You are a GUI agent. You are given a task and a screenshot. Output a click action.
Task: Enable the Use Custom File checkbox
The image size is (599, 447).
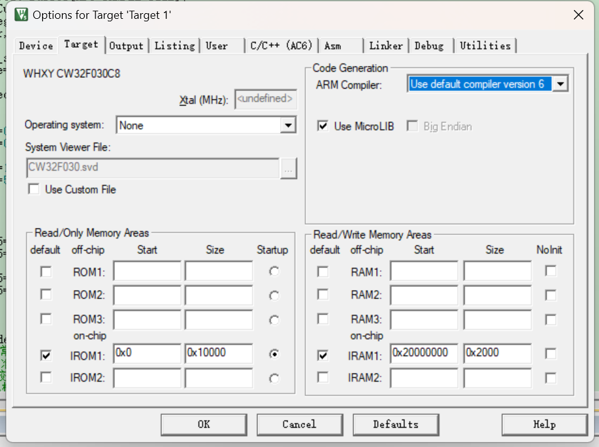point(34,189)
